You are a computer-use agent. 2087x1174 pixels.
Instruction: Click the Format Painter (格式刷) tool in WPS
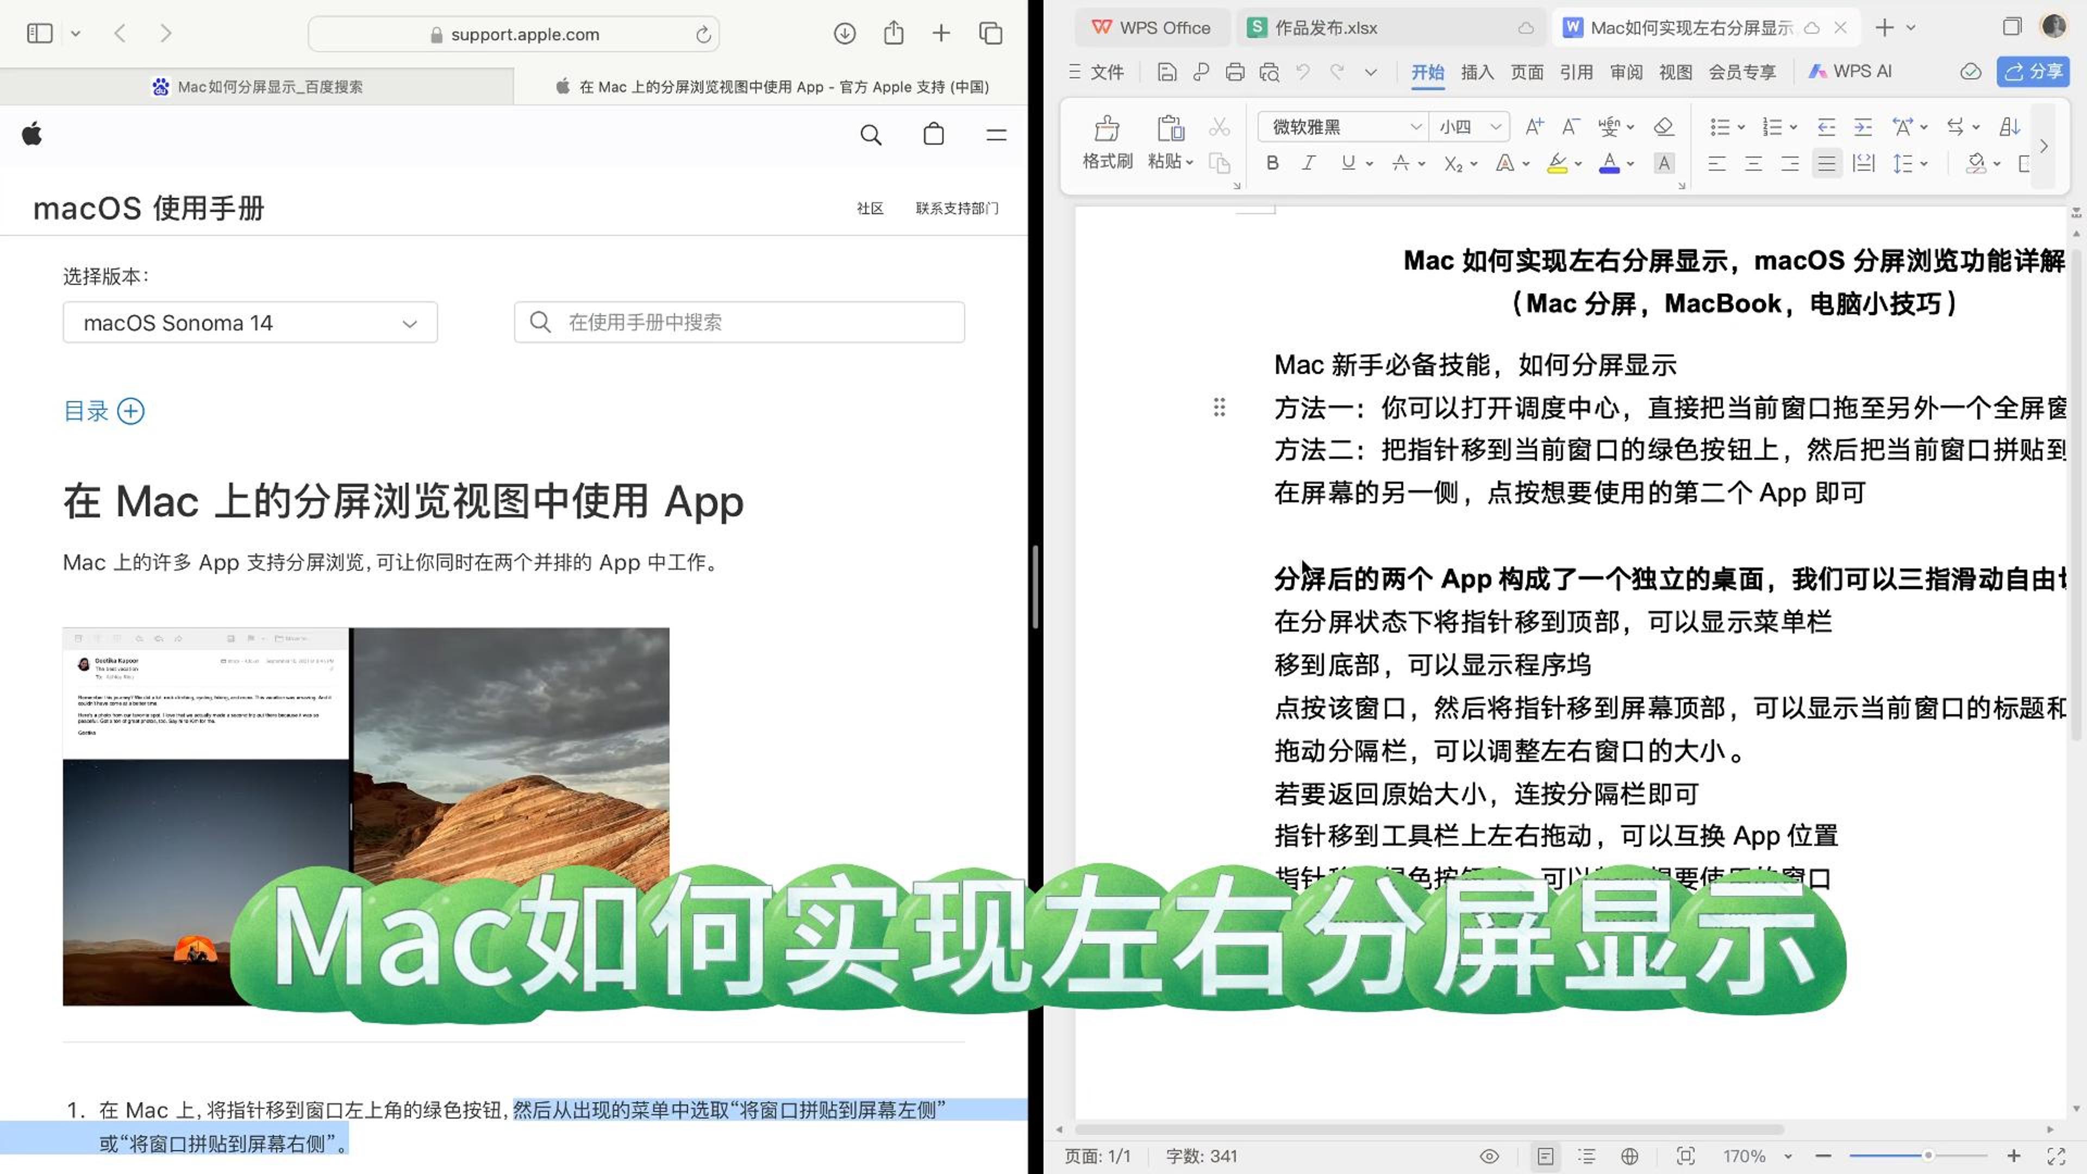[1107, 142]
